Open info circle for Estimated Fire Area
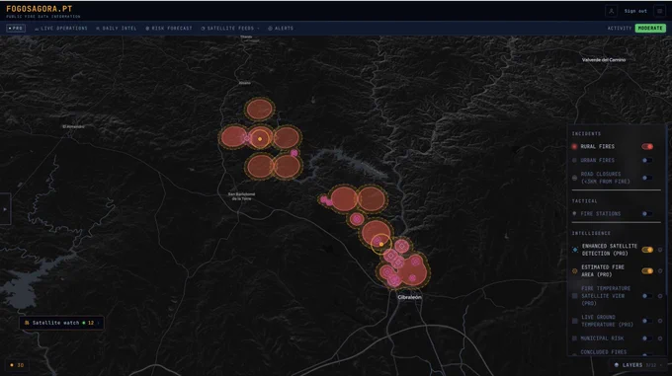The image size is (672, 376). (660, 270)
